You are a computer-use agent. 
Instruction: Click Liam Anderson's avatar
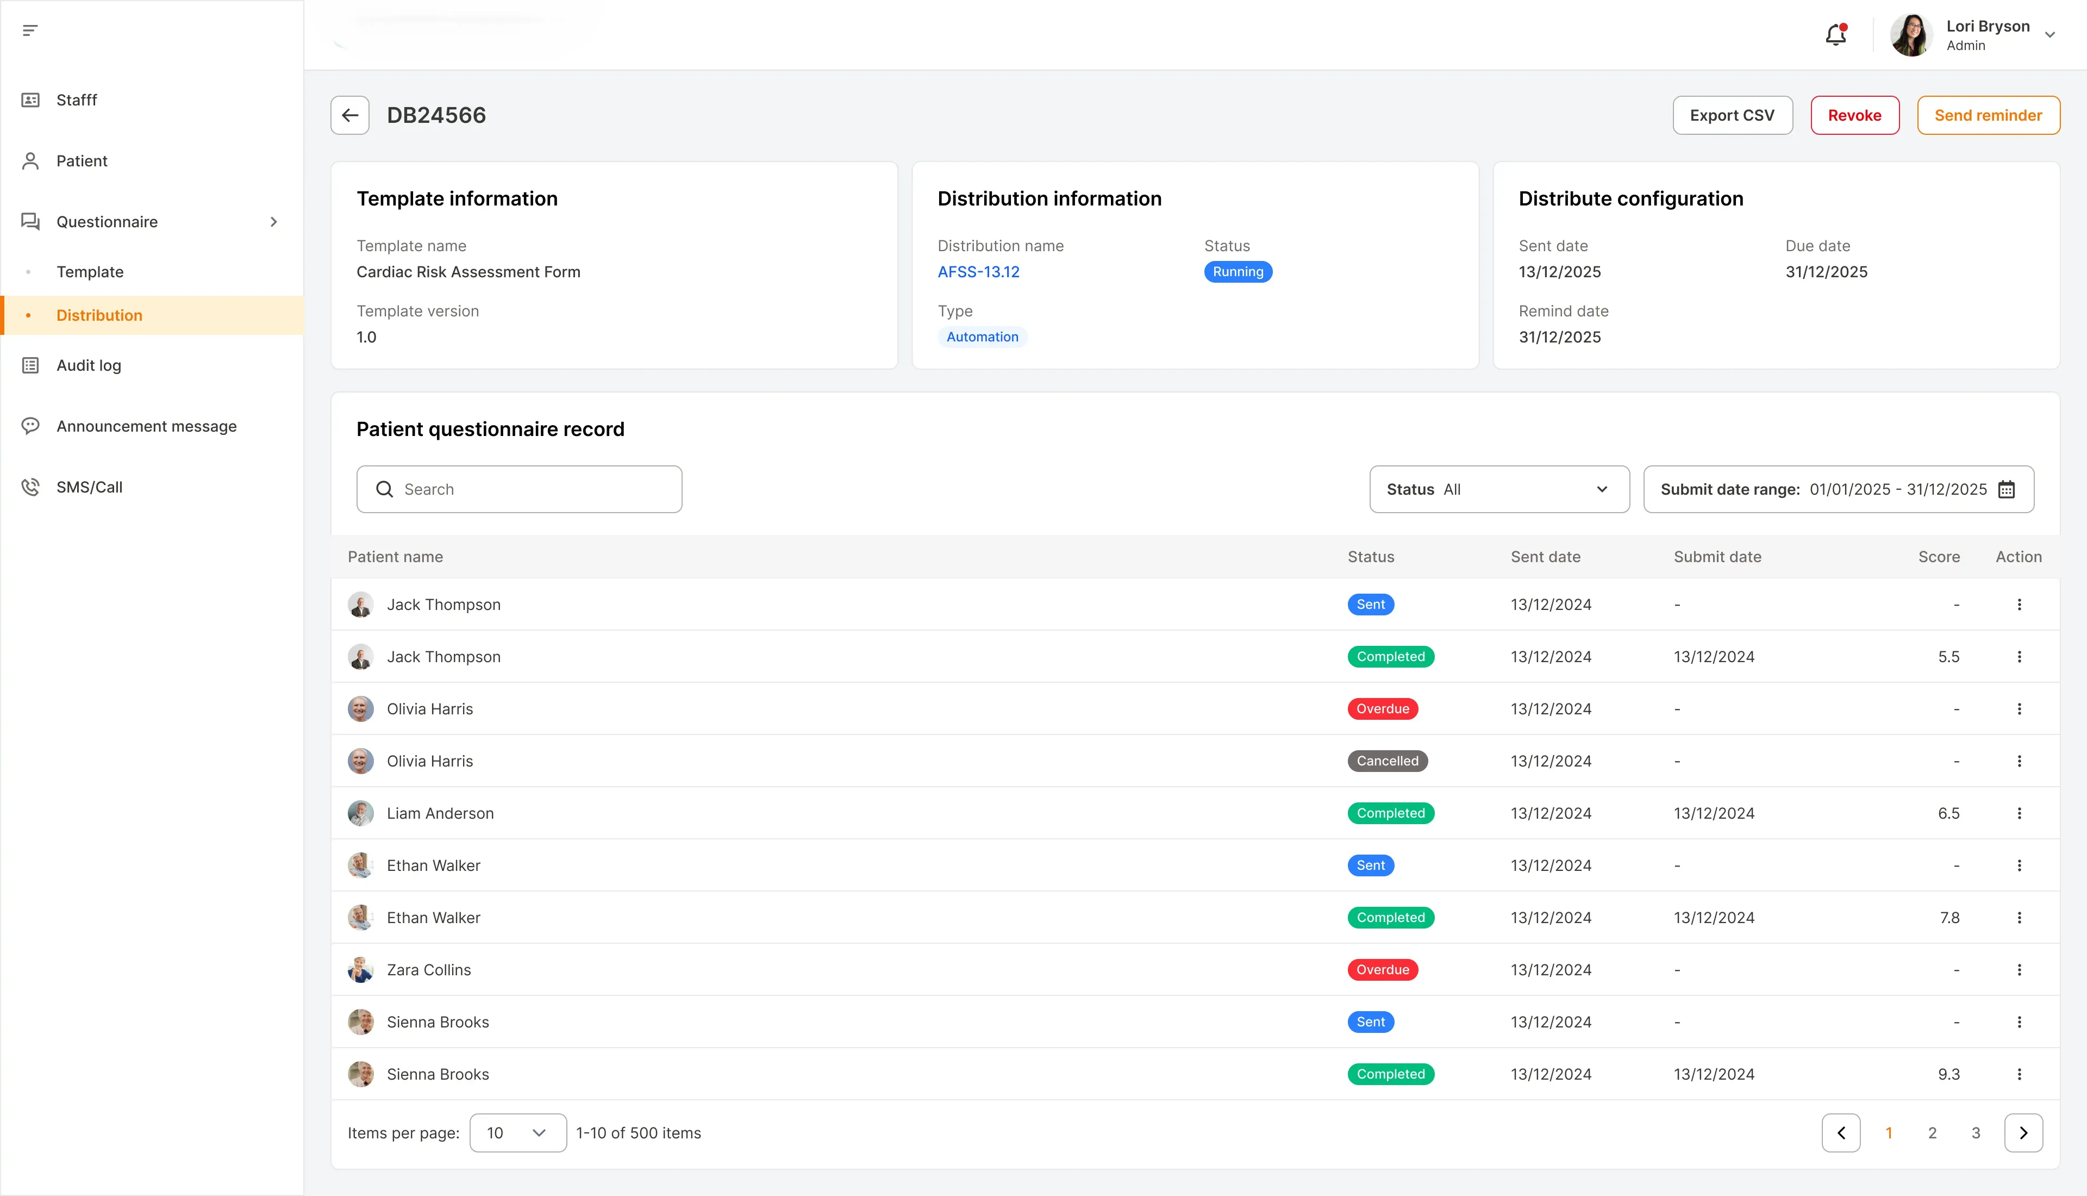360,813
